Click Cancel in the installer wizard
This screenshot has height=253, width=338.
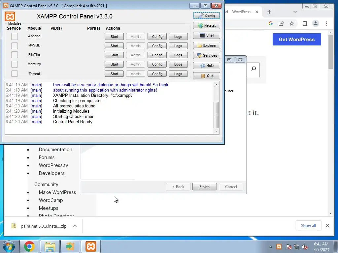[x=231, y=187]
